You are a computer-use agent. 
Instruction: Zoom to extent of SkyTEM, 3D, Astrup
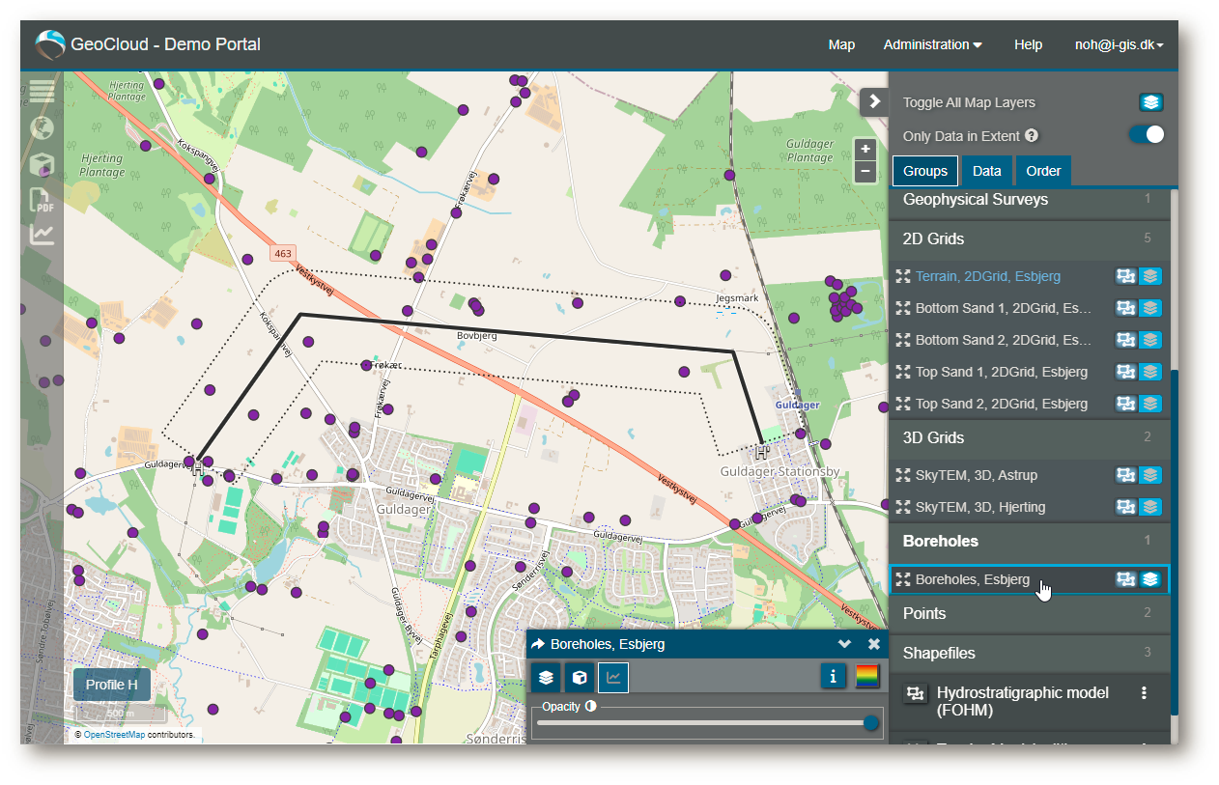pyautogui.click(x=903, y=475)
